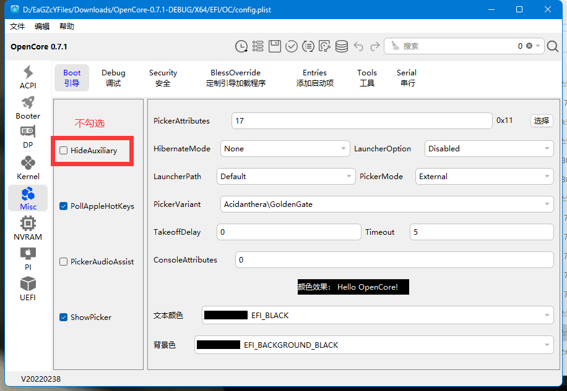This screenshot has height=391, width=567.
Task: Click the Timeout input field
Action: (481, 232)
